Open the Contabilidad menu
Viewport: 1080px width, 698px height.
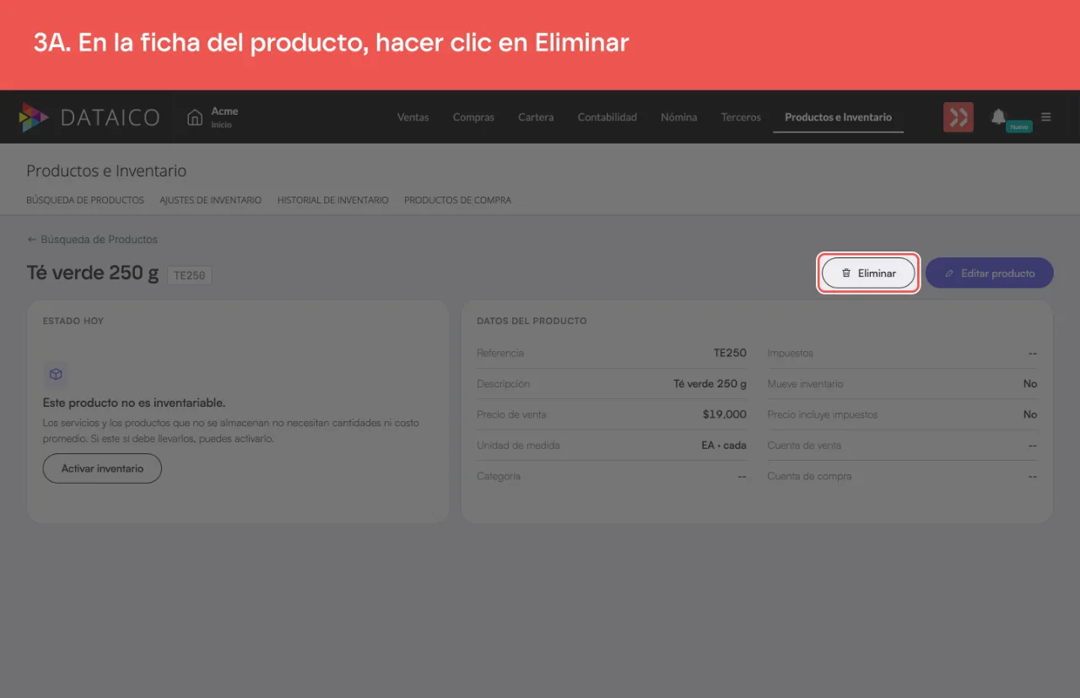(x=607, y=117)
